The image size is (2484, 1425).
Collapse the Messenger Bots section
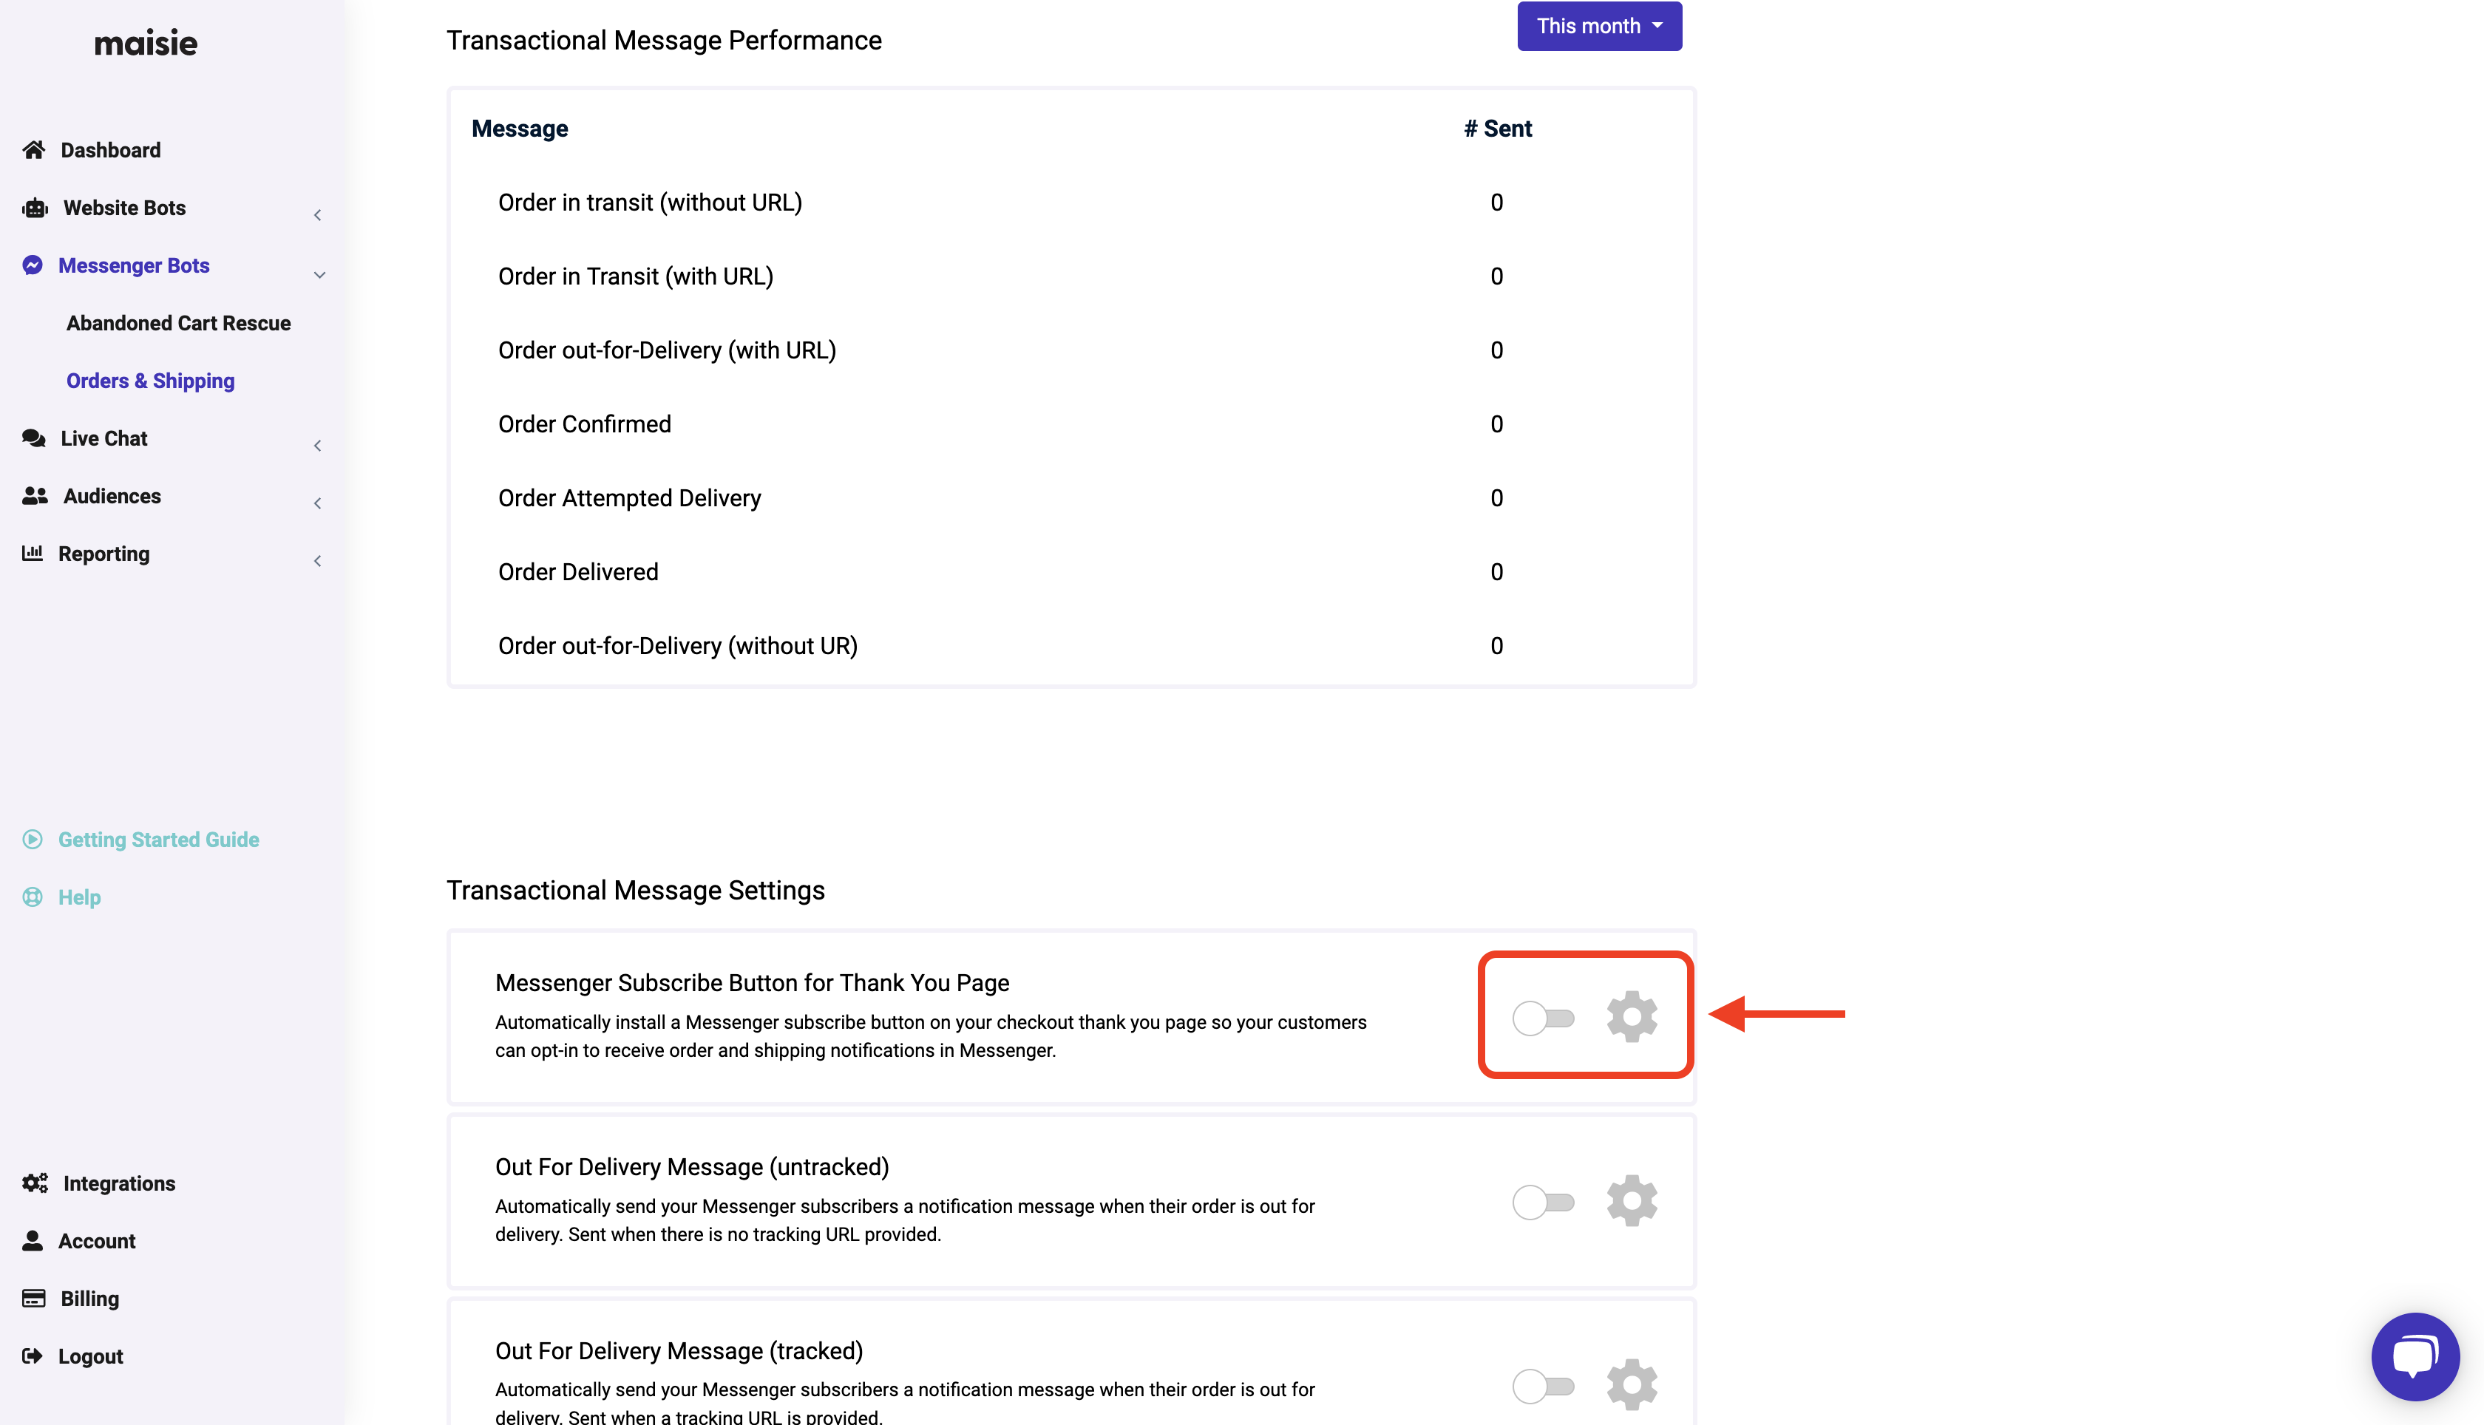[x=319, y=275]
